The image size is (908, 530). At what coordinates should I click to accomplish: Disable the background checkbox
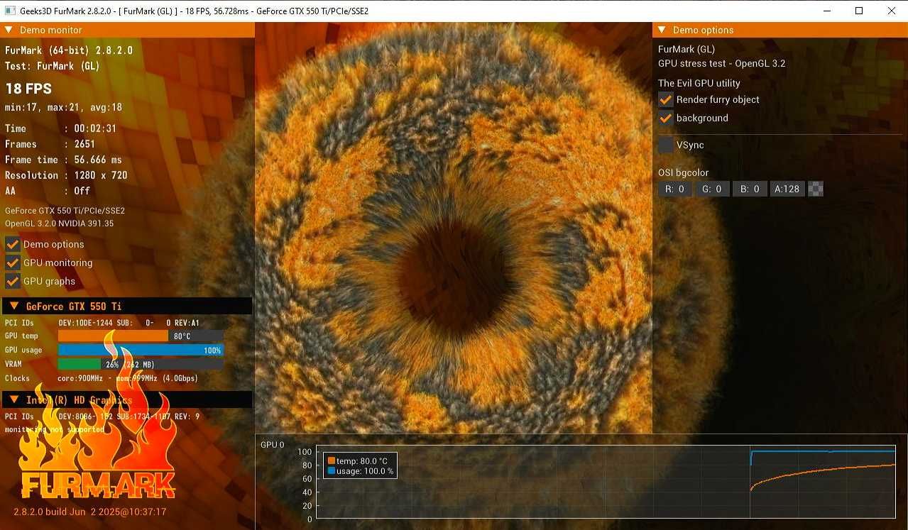pos(666,118)
